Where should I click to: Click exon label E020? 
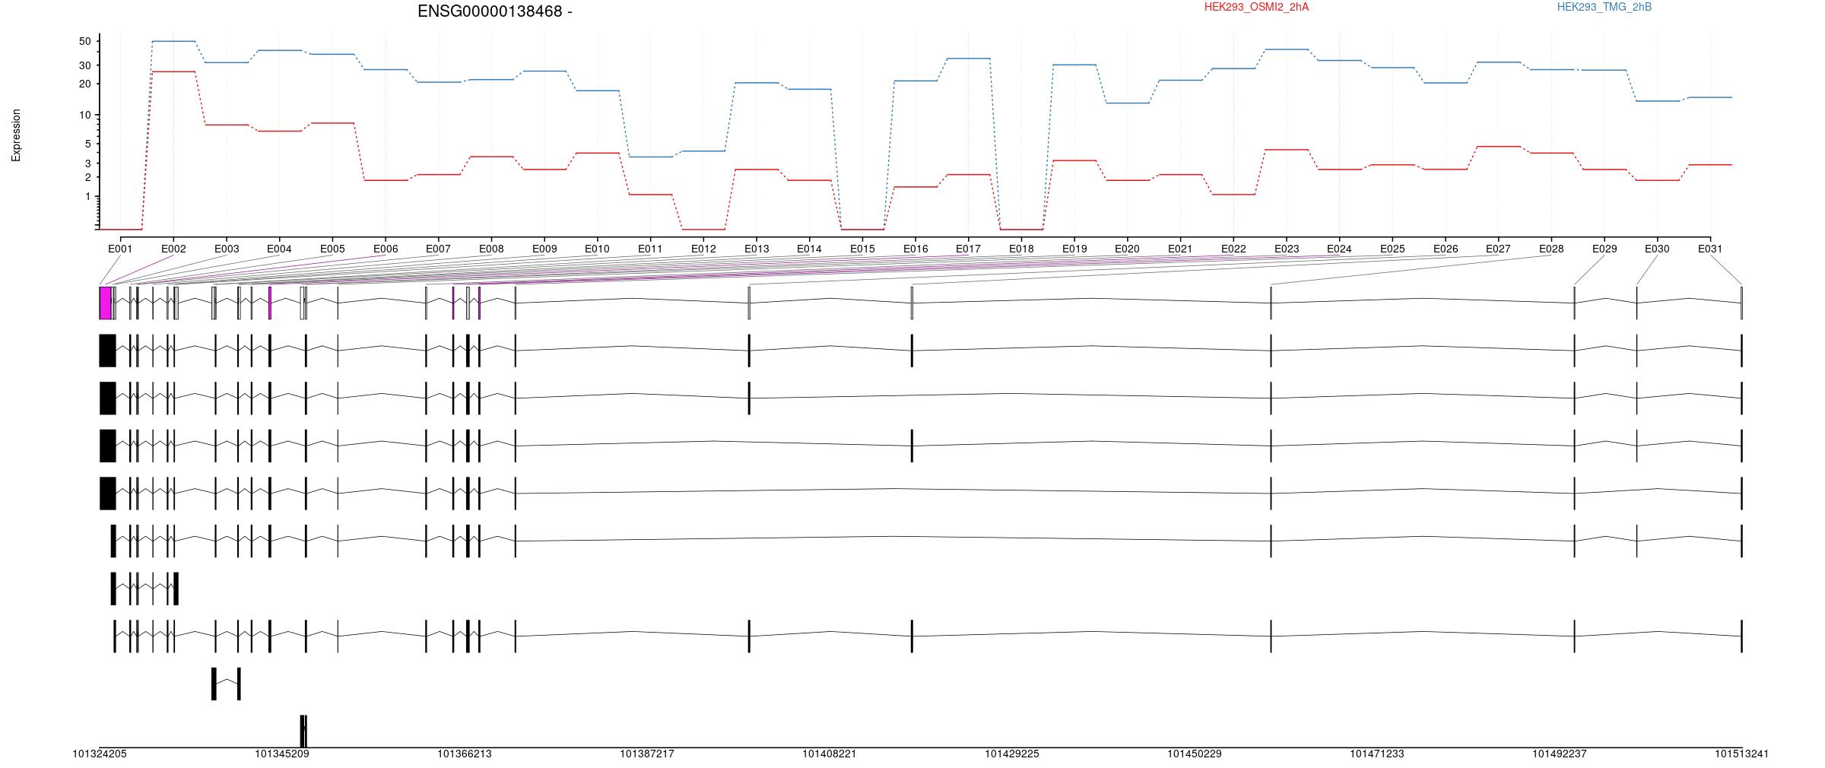click(1127, 249)
